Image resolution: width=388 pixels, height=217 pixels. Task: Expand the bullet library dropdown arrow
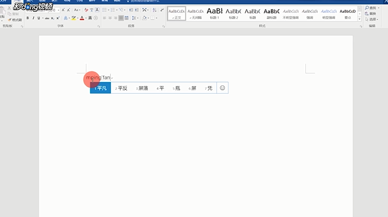pyautogui.click(x=109, y=10)
